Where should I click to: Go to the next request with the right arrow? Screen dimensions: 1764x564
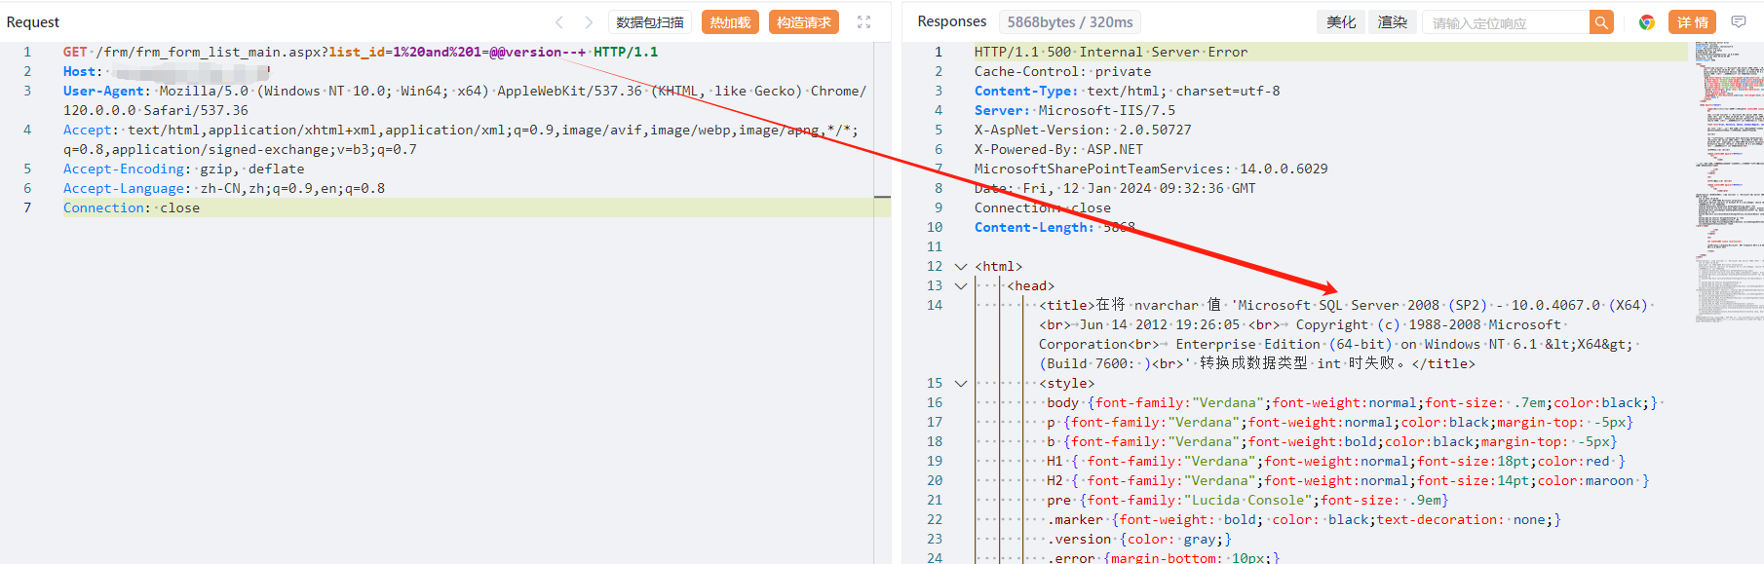pyautogui.click(x=589, y=22)
